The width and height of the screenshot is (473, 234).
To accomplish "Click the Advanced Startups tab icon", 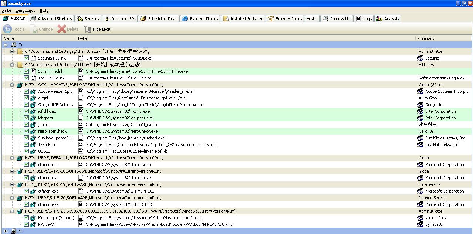I will [x=33, y=18].
